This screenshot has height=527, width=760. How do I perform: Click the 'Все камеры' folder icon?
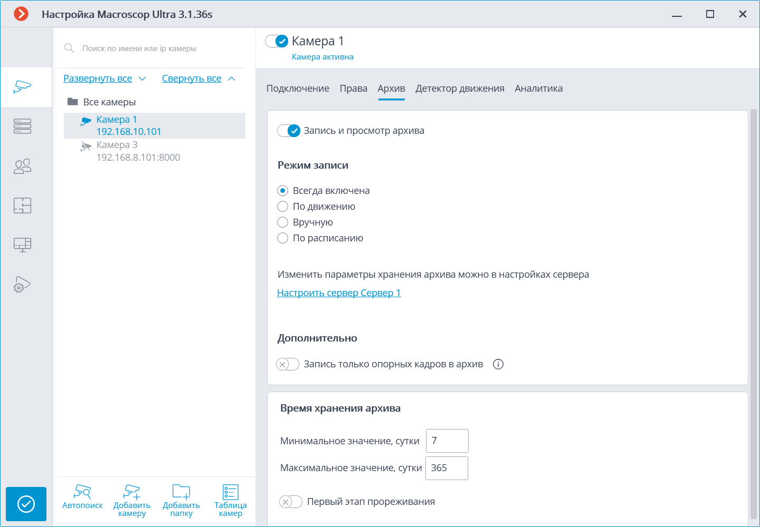point(73,101)
